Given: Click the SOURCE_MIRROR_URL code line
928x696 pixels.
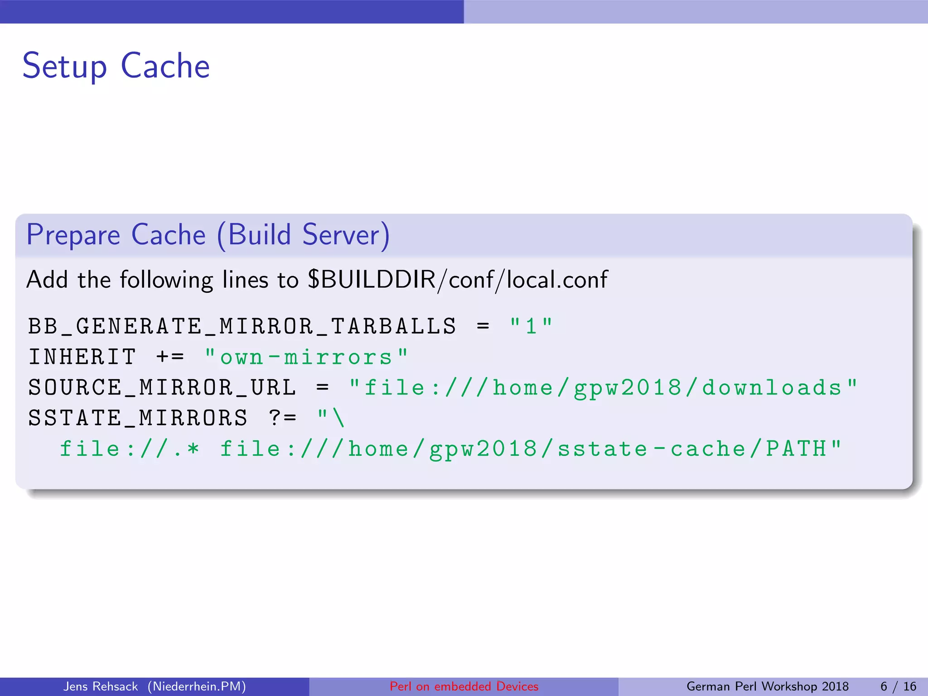Looking at the screenshot, I should click(443, 388).
